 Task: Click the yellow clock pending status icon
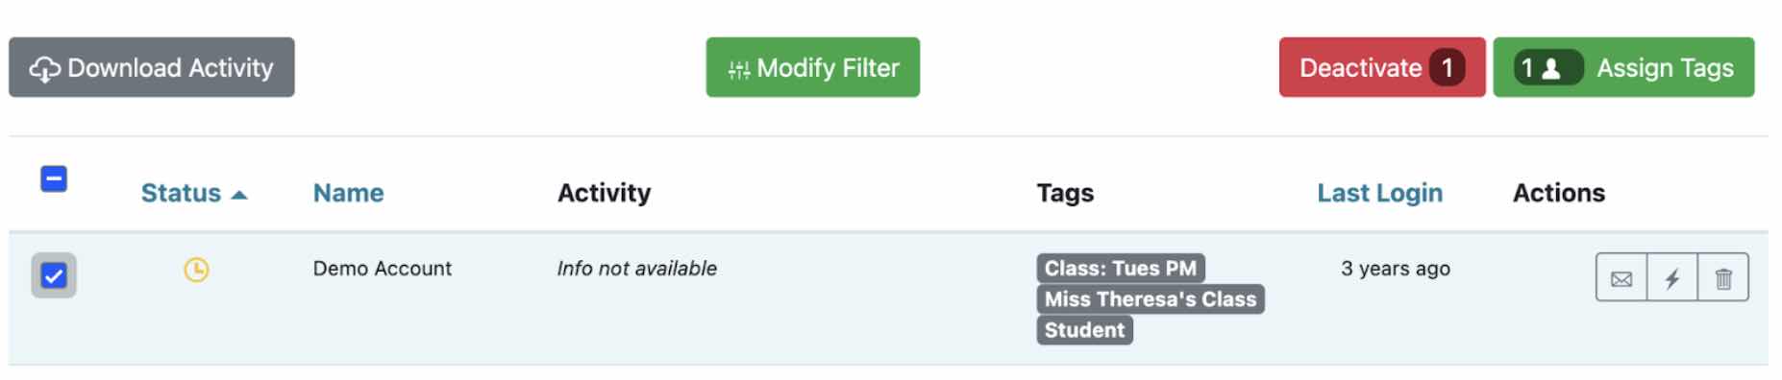click(196, 270)
